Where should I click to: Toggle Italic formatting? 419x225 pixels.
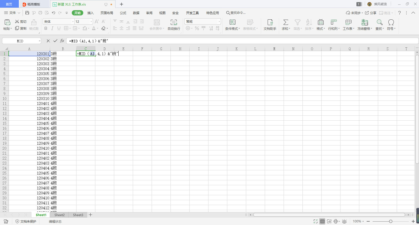(x=52, y=28)
